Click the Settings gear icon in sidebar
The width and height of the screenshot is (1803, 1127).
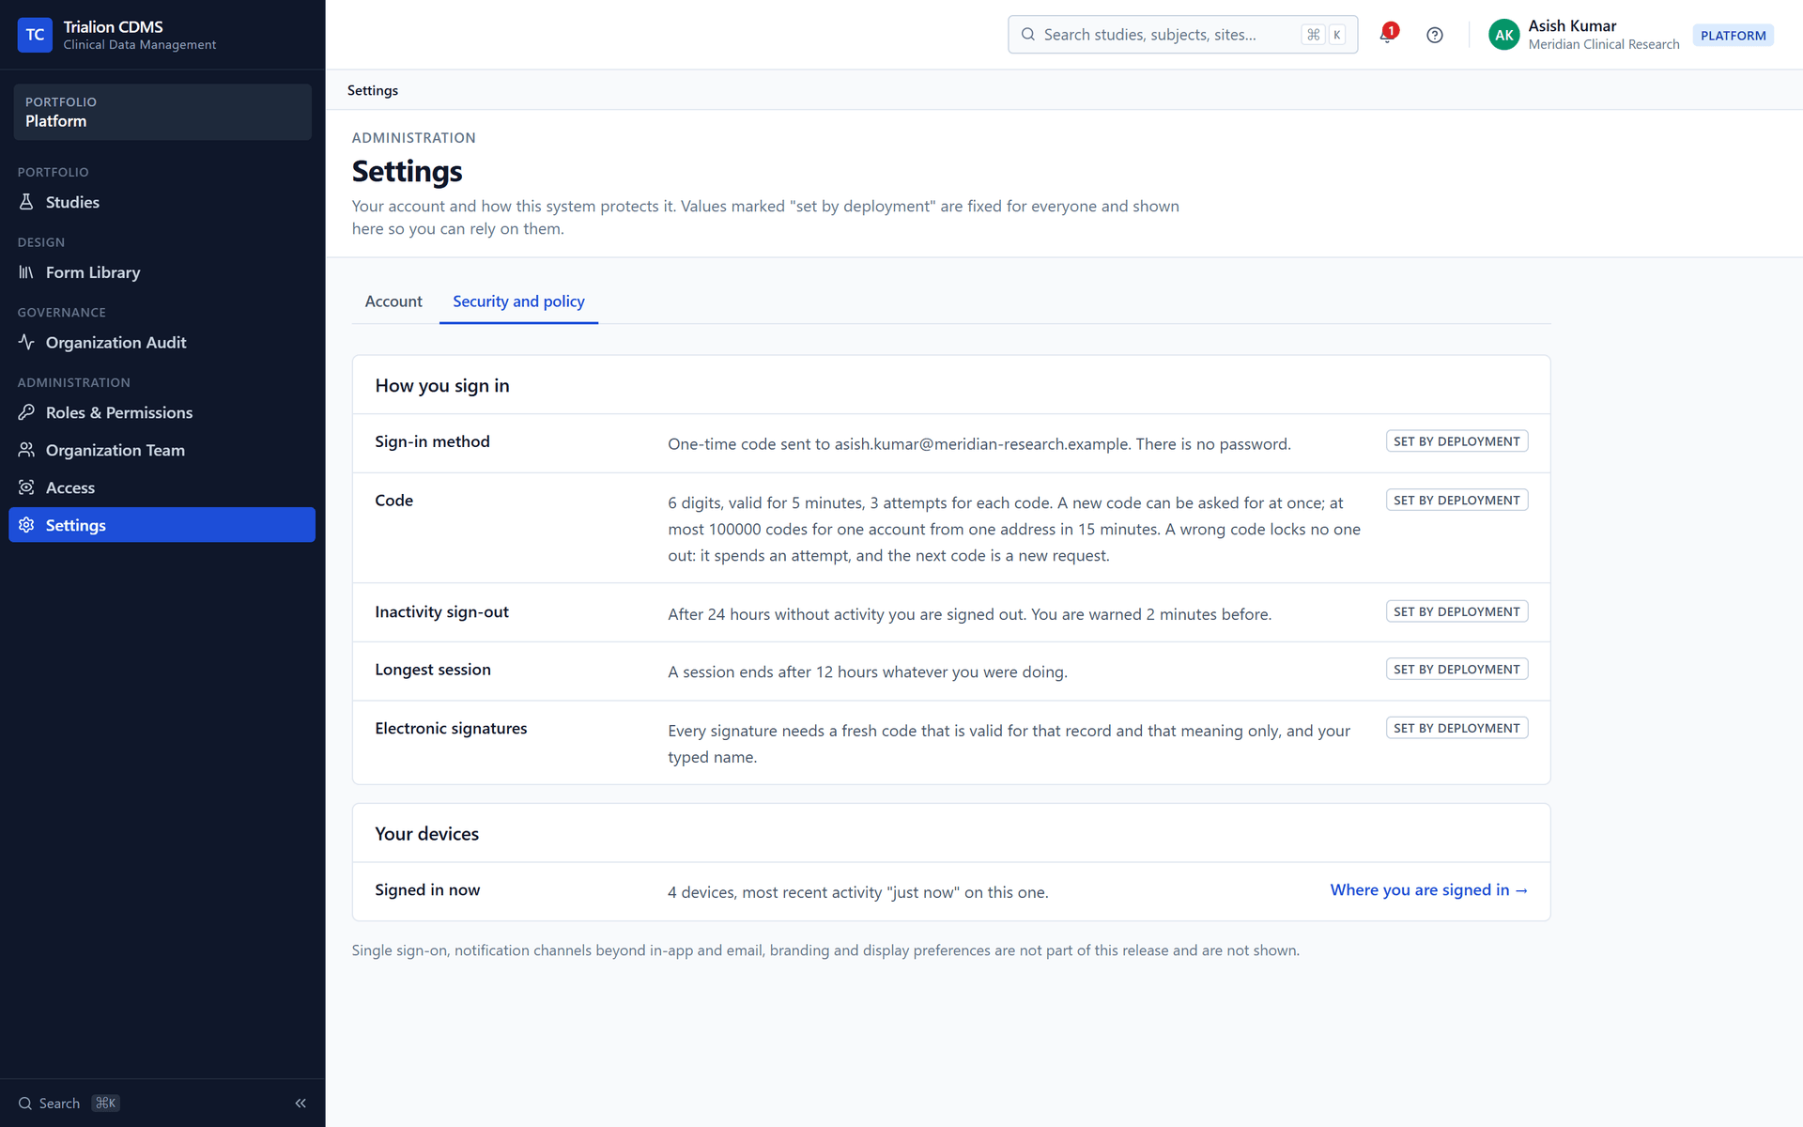coord(26,525)
